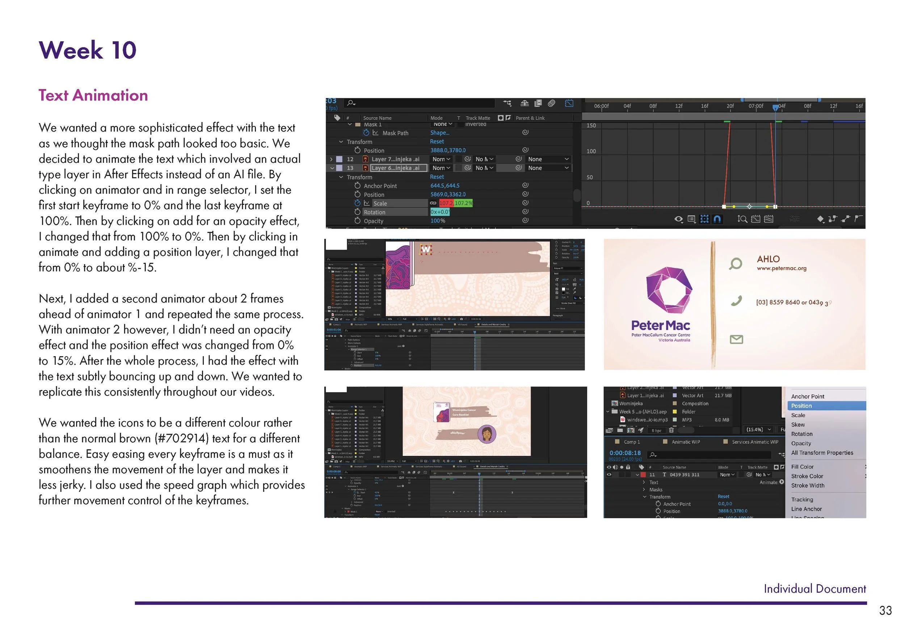Click the delete trash icon in project panel
The width and height of the screenshot is (905, 642).
[672, 431]
